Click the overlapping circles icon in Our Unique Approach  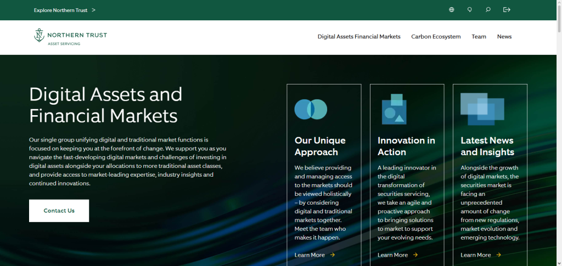click(x=311, y=109)
